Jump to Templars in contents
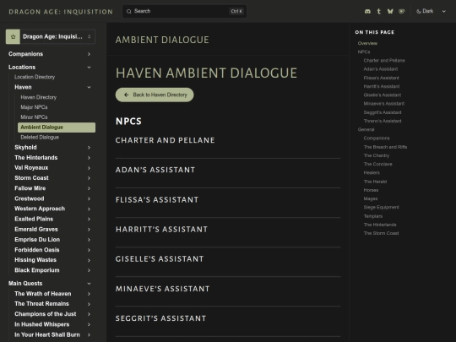Viewport: 456px width, 342px height. click(x=373, y=216)
